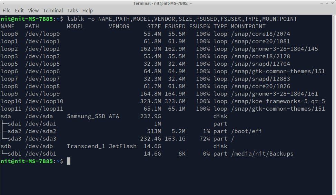
Task: Click the 323.5M size of loop10
Action: point(151,101)
